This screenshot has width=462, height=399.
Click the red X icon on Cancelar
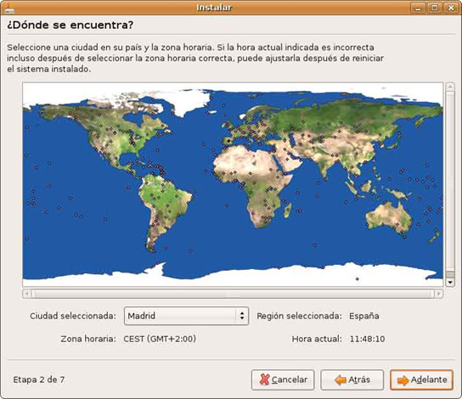coord(264,379)
